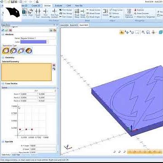Choose the Break Entity tool

[x=83, y=13]
